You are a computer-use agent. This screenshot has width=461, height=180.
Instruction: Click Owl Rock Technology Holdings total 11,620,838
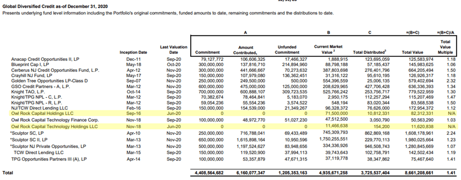[x=423, y=127]
